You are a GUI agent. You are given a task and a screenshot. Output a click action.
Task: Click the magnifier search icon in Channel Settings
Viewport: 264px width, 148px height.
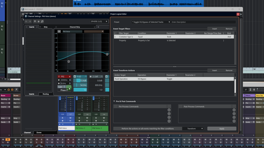[x=42, y=21]
